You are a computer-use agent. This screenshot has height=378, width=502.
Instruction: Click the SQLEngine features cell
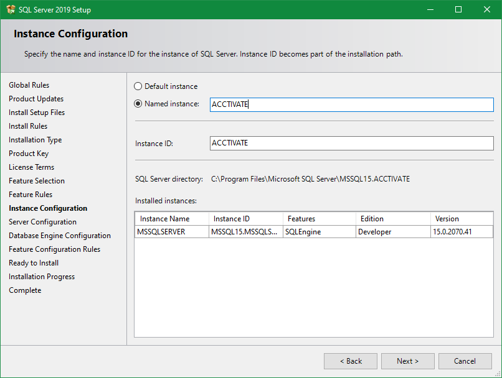pos(320,232)
